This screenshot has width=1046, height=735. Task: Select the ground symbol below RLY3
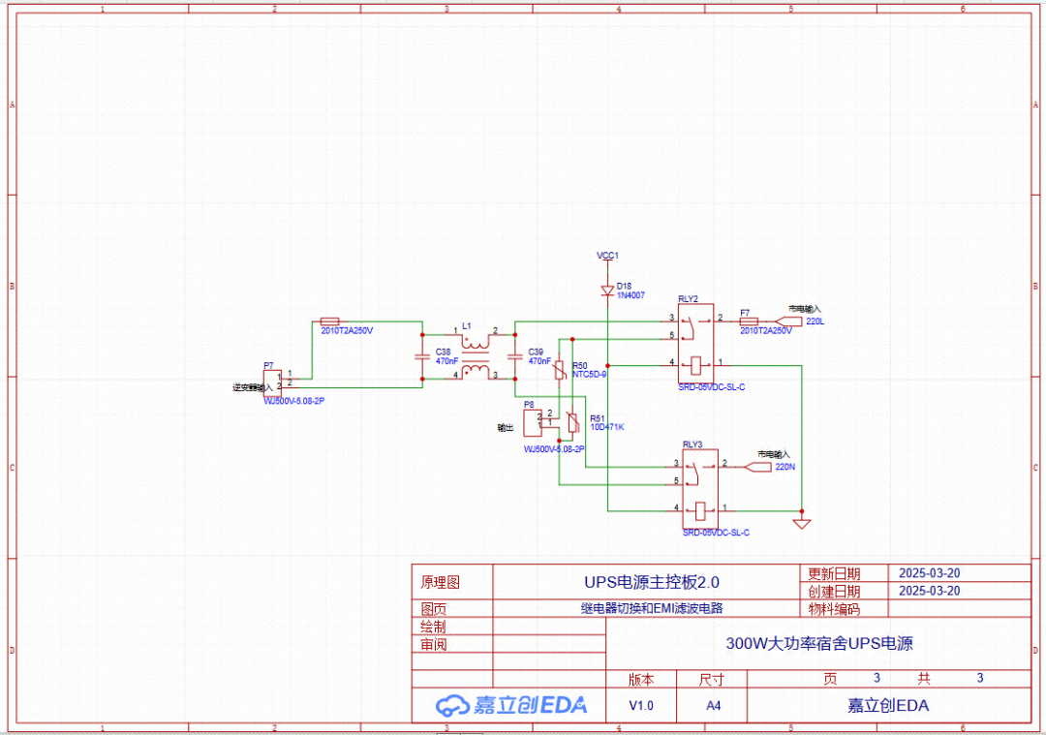(802, 524)
